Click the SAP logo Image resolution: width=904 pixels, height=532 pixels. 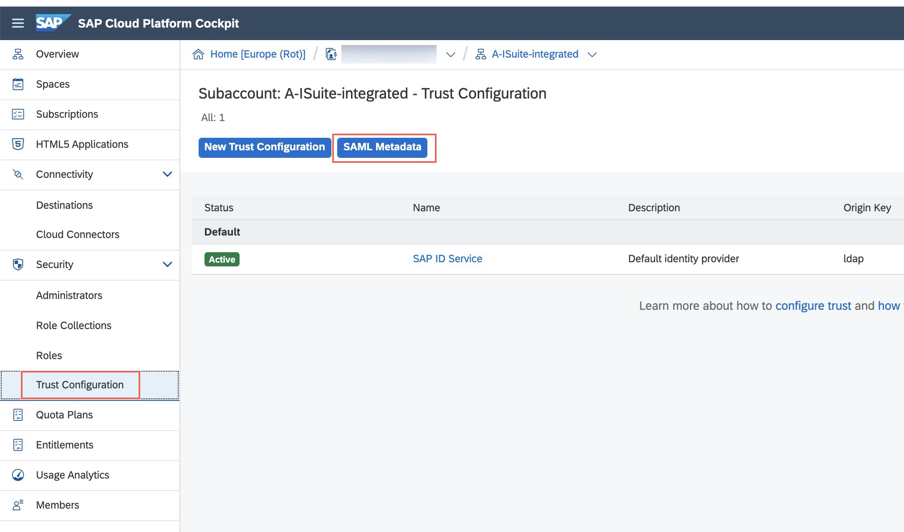52,23
